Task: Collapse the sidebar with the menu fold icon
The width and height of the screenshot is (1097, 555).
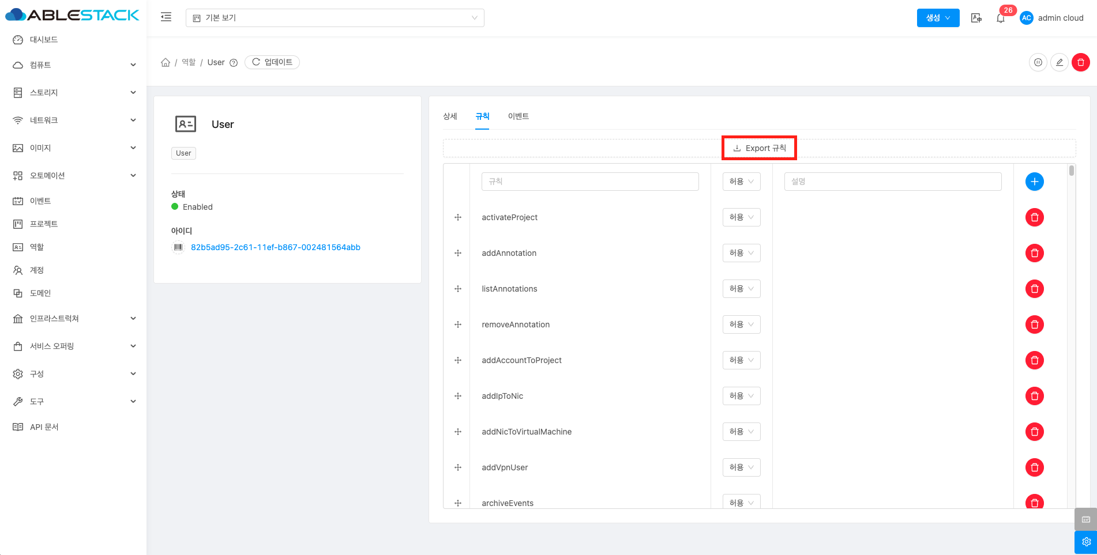Action: (x=166, y=17)
